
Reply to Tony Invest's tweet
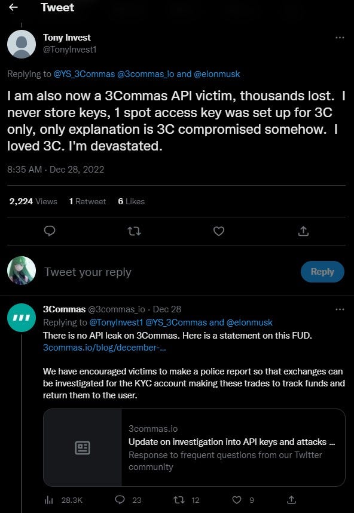pyautogui.click(x=50, y=231)
